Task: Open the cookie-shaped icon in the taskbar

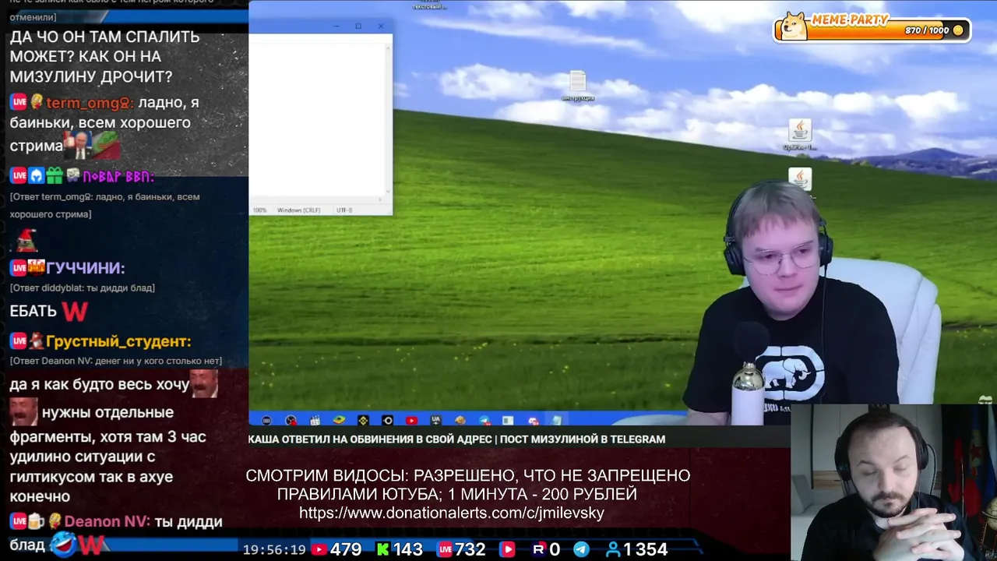Action: [460, 421]
